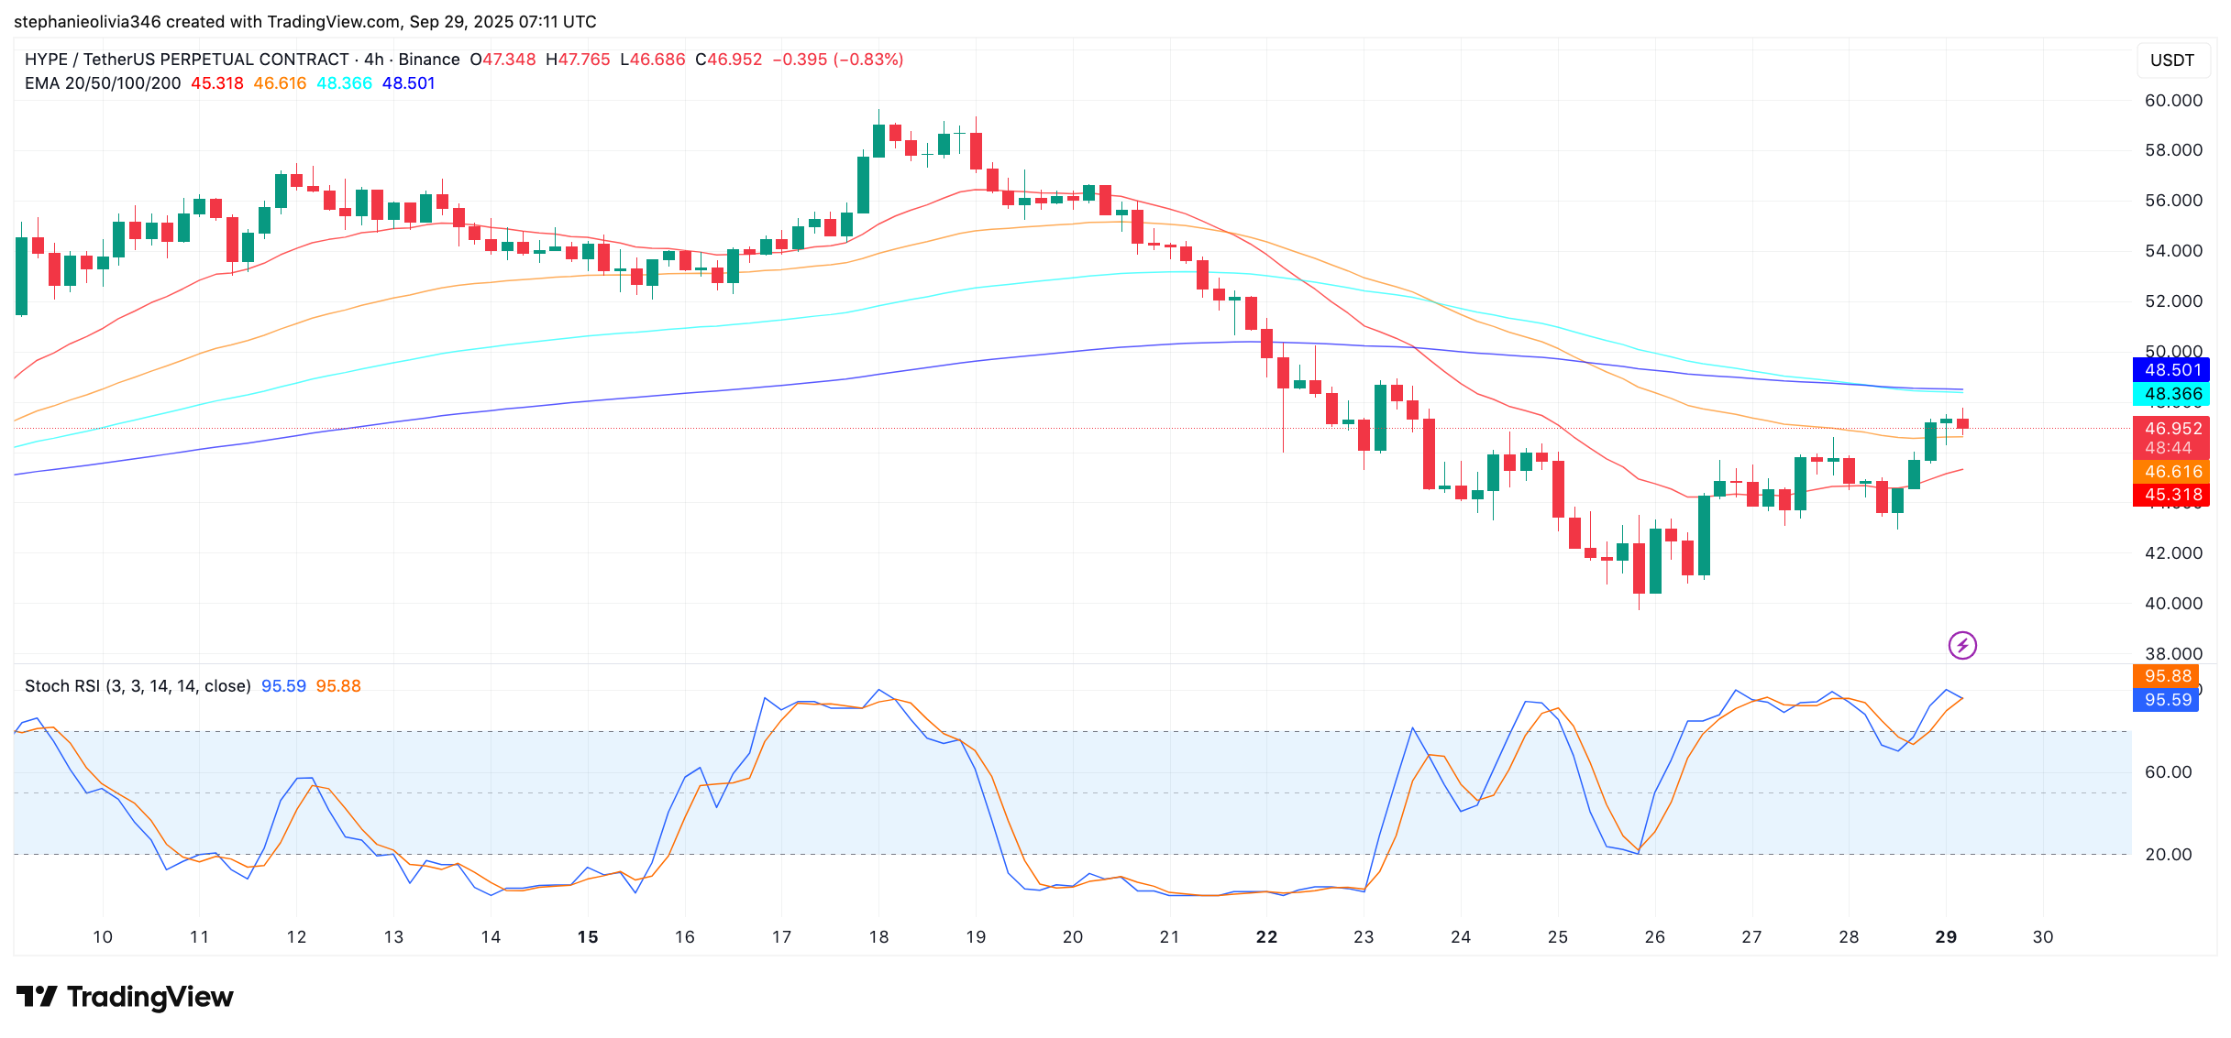
Task: Click the 20.00 level on Stoch RSI axis
Action: click(x=2168, y=855)
